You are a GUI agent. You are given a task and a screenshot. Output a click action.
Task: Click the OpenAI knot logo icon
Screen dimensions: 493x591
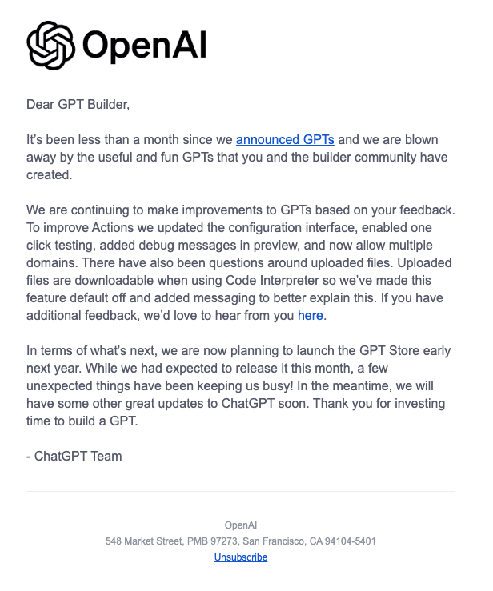click(x=51, y=46)
